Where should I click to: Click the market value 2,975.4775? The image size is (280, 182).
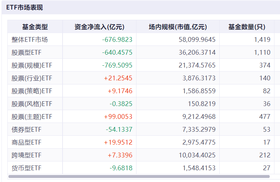coord(199,142)
